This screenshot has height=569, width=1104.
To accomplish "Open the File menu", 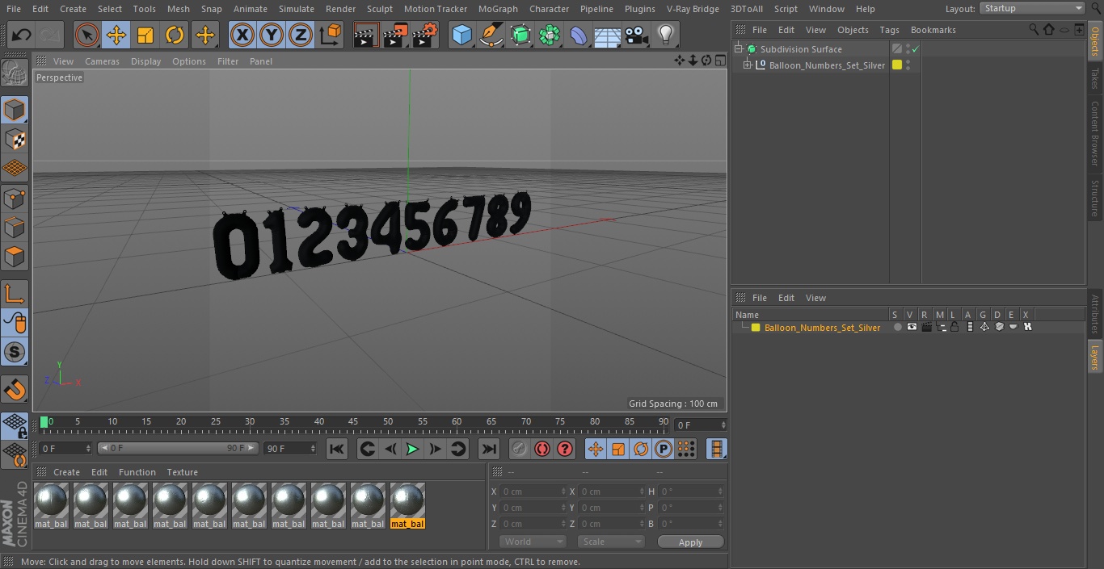I will pyautogui.click(x=13, y=9).
